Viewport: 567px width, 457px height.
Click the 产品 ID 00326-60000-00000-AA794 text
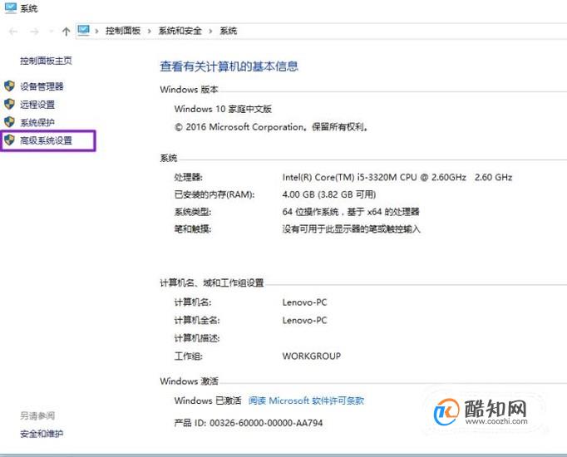pyautogui.click(x=249, y=423)
